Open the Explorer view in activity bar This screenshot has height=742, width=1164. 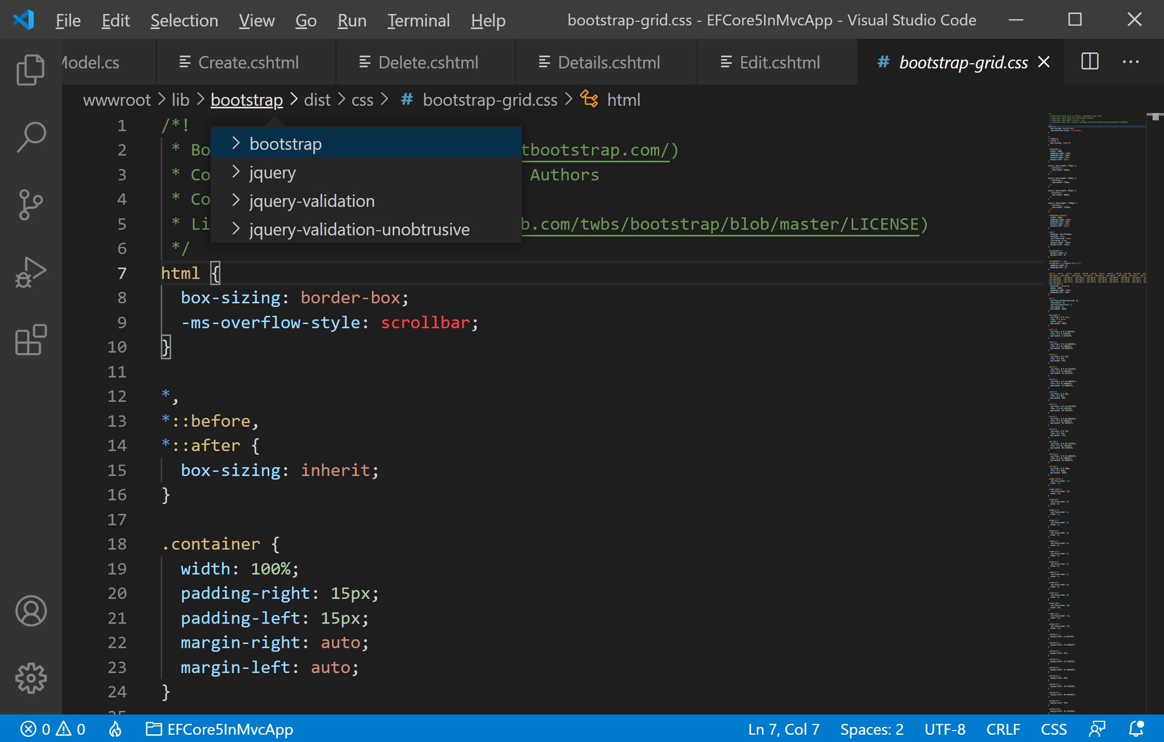pyautogui.click(x=31, y=69)
